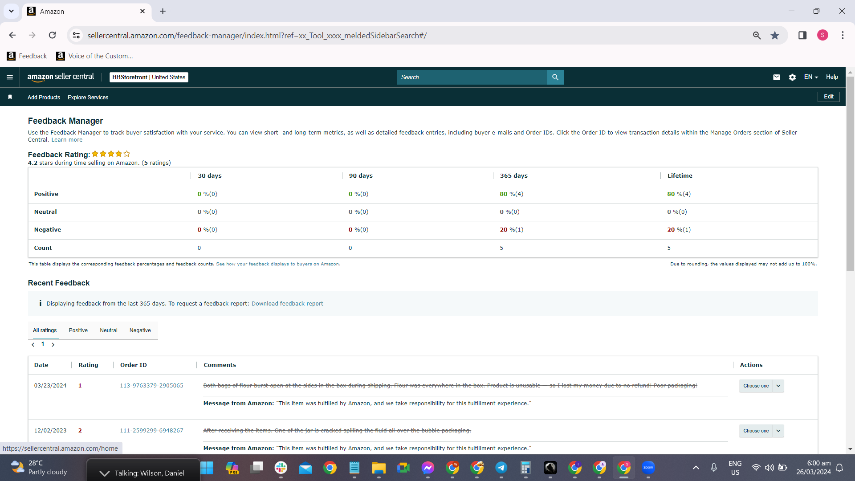The image size is (855, 481).
Task: Open File Explorer from the taskbar
Action: (379, 468)
